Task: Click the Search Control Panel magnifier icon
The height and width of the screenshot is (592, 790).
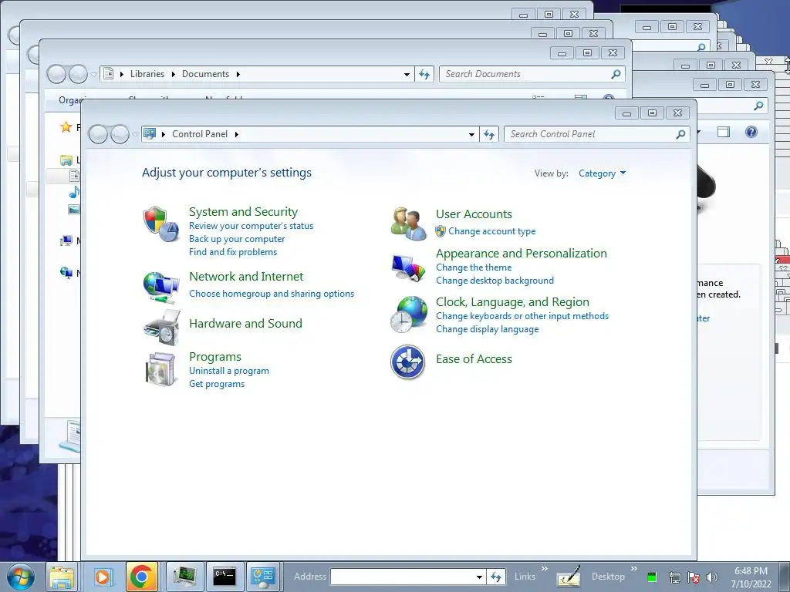Action: pyautogui.click(x=680, y=134)
